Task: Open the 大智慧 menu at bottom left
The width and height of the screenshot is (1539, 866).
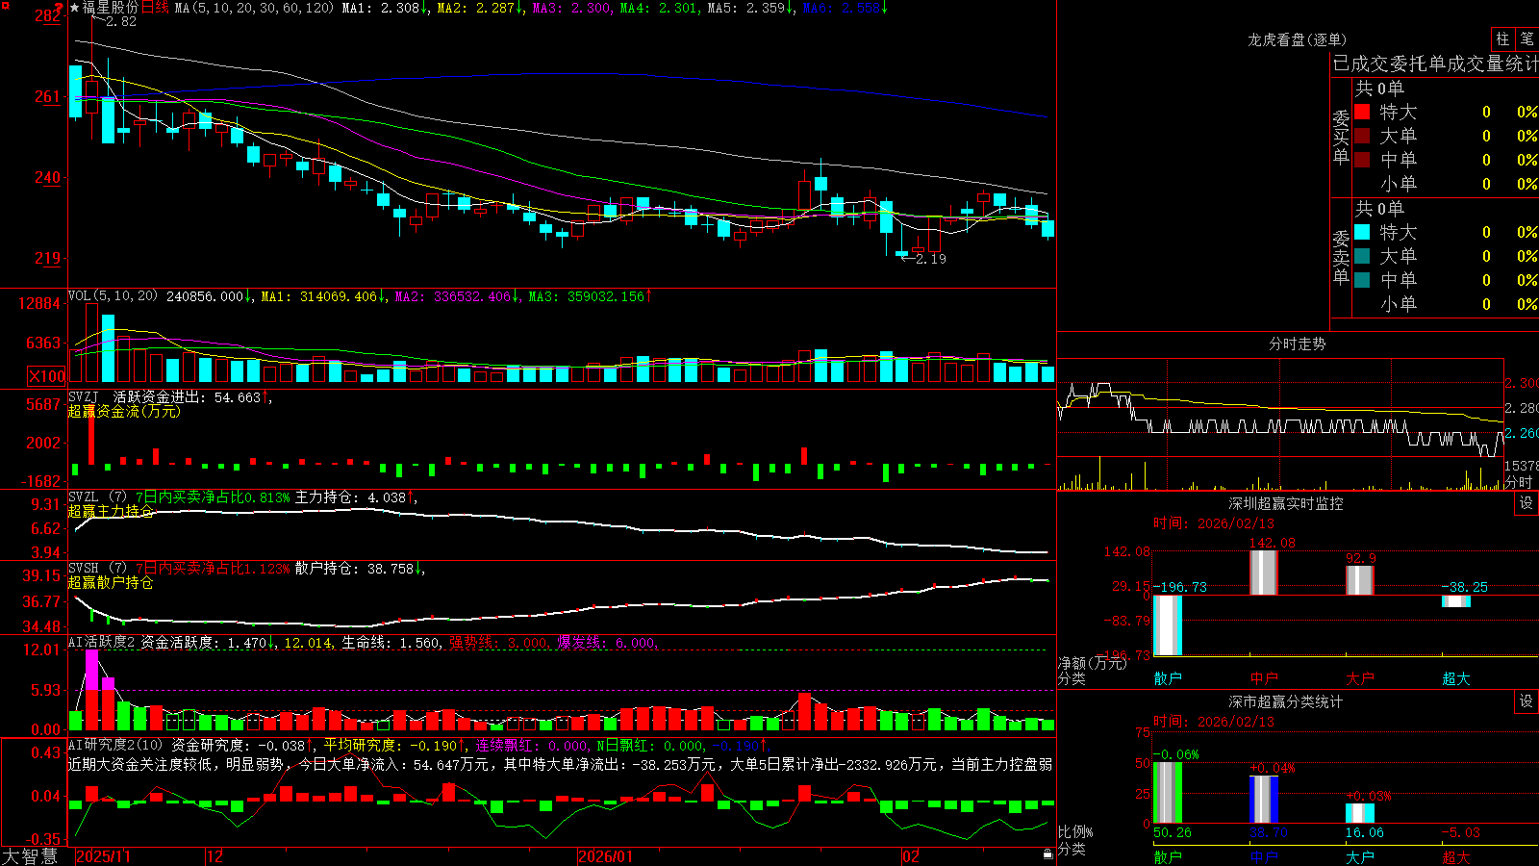Action: [x=30, y=856]
